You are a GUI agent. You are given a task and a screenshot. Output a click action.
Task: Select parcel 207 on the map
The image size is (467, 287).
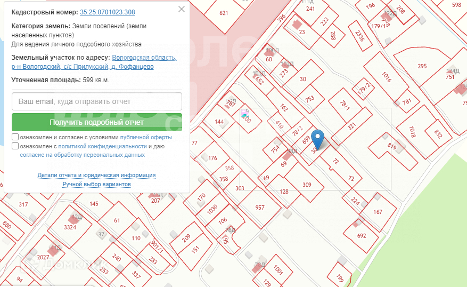click(155, 201)
